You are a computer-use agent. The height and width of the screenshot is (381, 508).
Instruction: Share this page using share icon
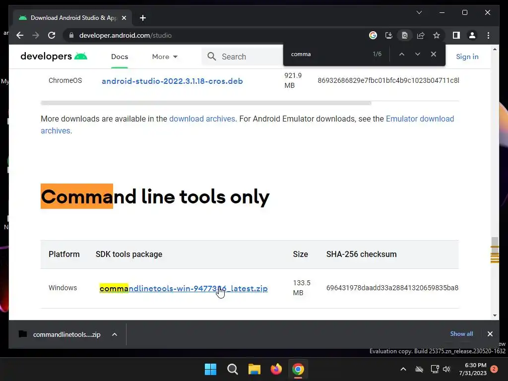(x=421, y=35)
